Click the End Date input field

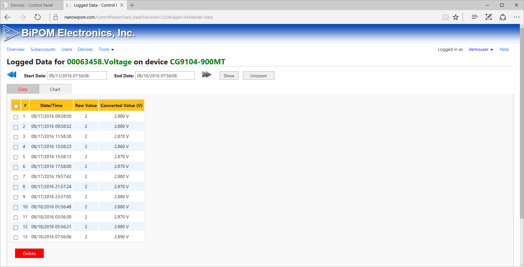165,76
